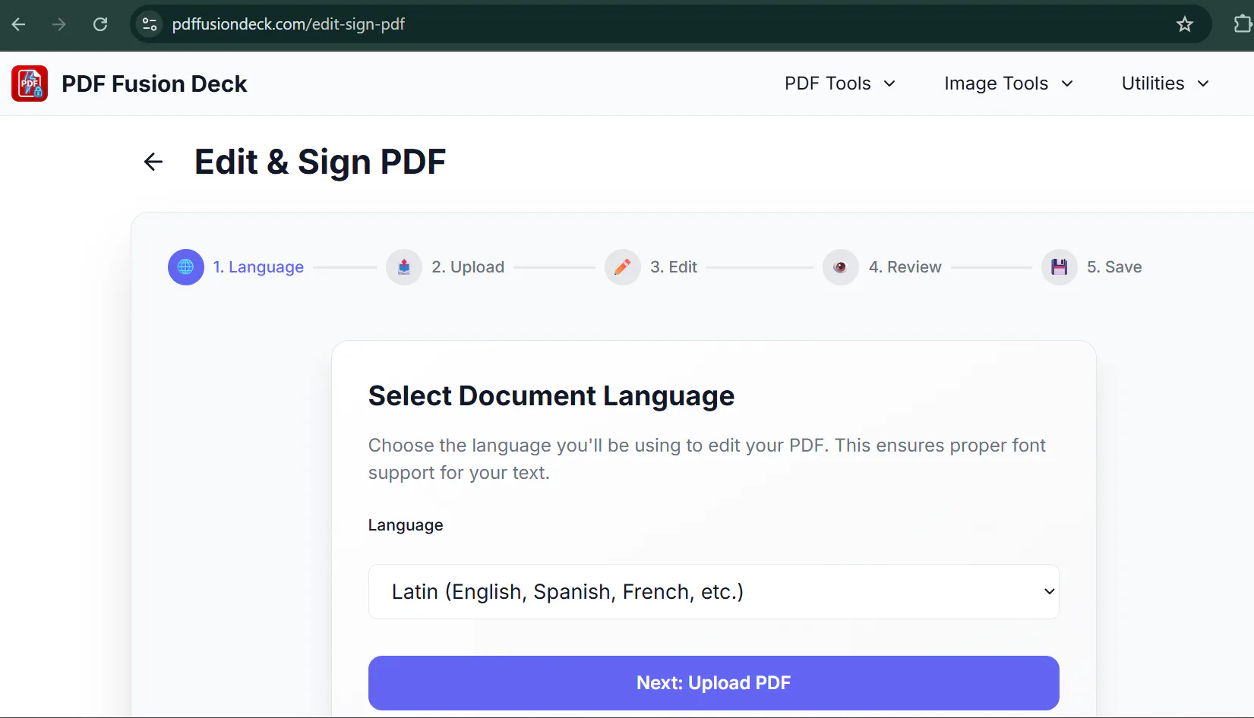Image resolution: width=1254 pixels, height=718 pixels.
Task: Click the browser forward arrow
Action: [59, 24]
